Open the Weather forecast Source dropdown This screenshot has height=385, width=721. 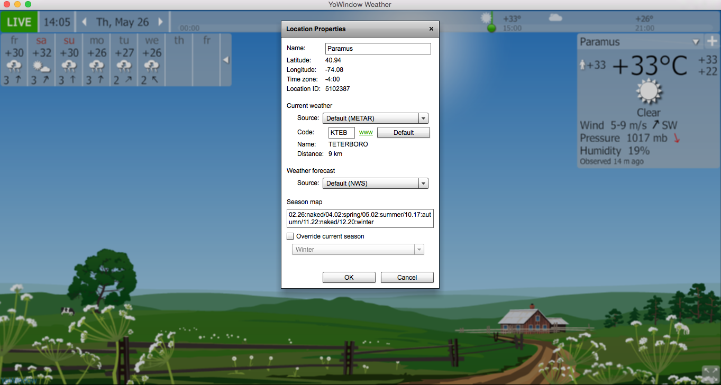tap(375, 184)
